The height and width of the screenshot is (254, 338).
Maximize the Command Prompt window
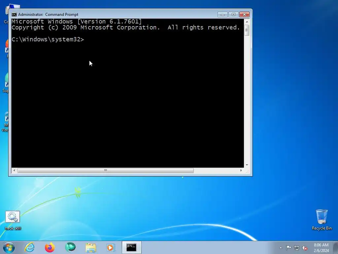(233, 15)
